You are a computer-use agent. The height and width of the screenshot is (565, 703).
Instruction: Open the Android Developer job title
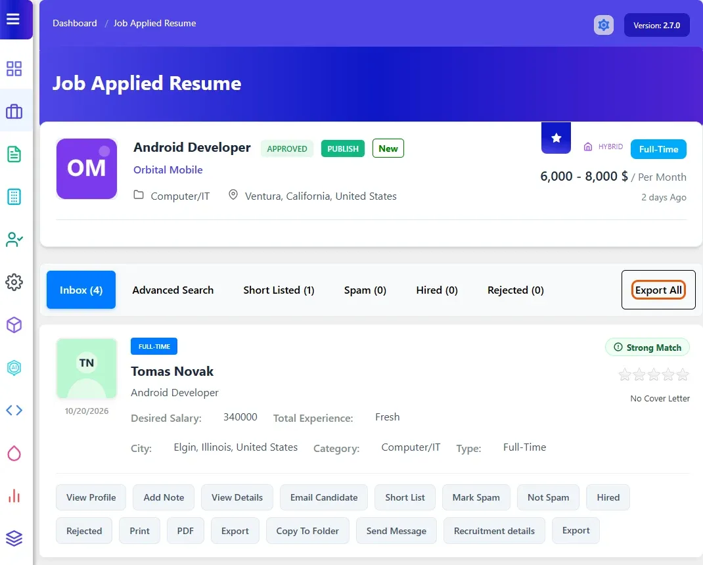(192, 147)
